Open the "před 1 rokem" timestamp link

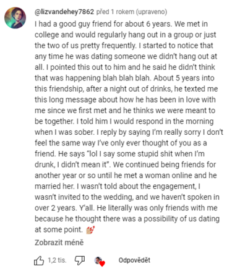[x=115, y=12]
